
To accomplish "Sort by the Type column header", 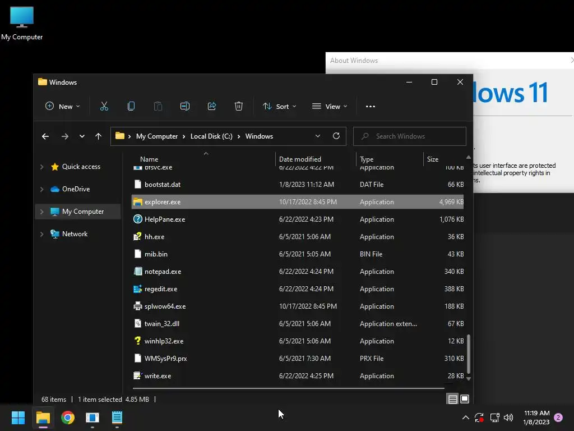I will [x=367, y=159].
